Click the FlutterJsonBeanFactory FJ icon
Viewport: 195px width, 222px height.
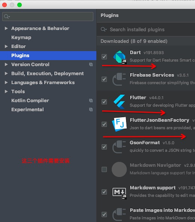click(x=119, y=124)
